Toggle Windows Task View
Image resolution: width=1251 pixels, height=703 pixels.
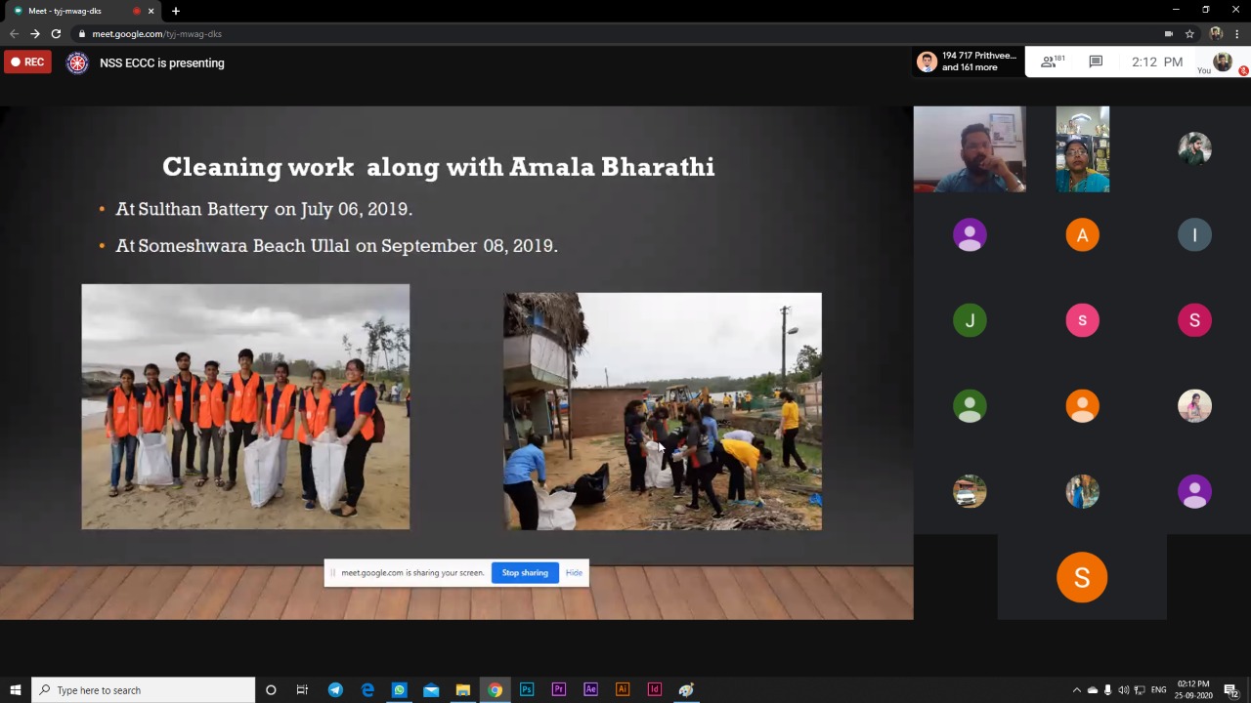302,689
